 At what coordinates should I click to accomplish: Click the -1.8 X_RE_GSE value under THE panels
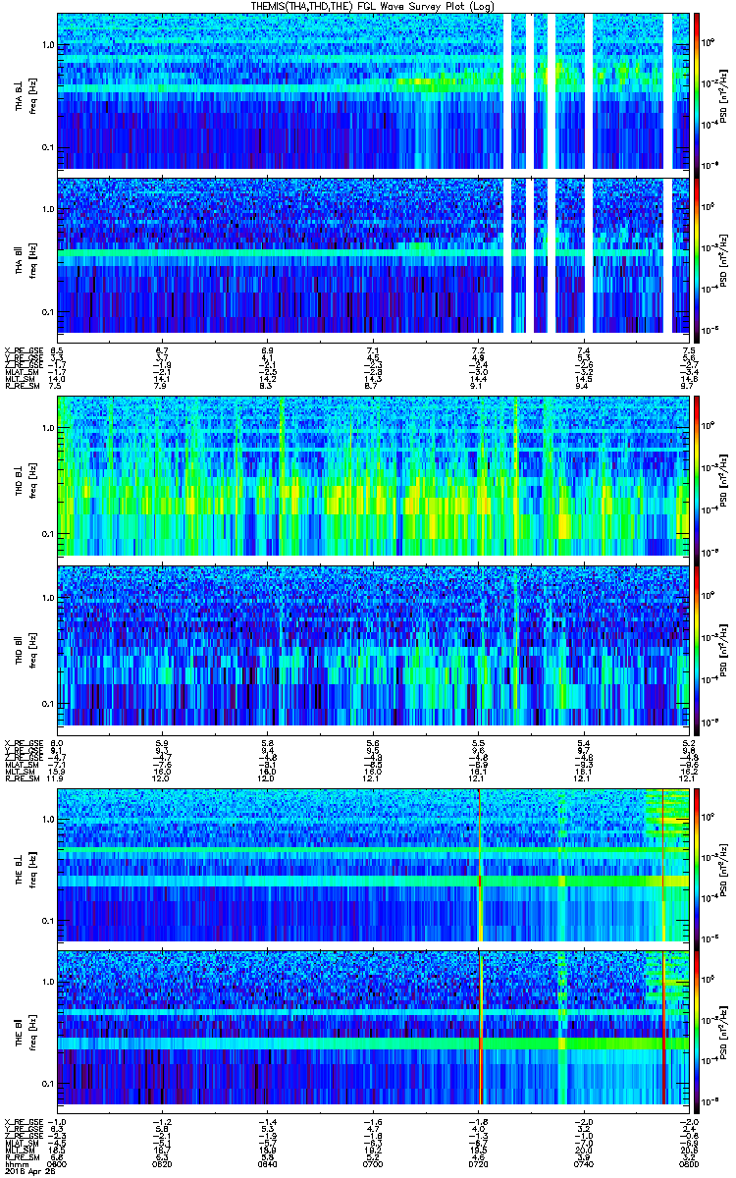479,1121
